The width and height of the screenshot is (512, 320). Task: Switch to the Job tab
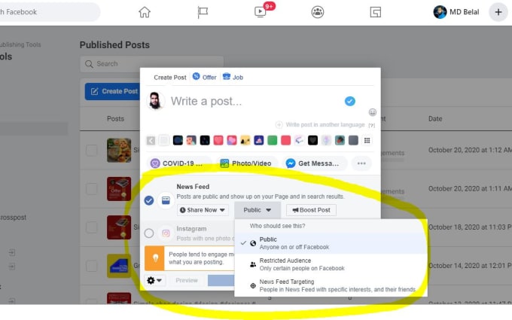(x=233, y=77)
